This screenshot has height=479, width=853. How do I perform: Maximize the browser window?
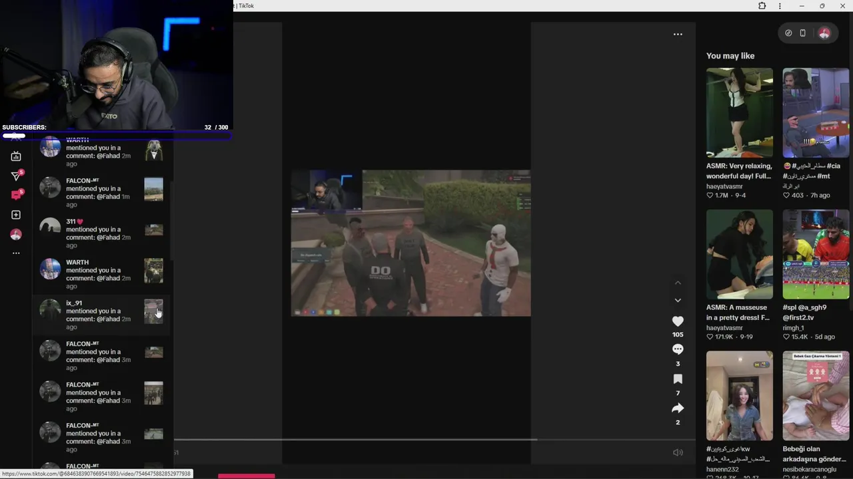pyautogui.click(x=822, y=6)
